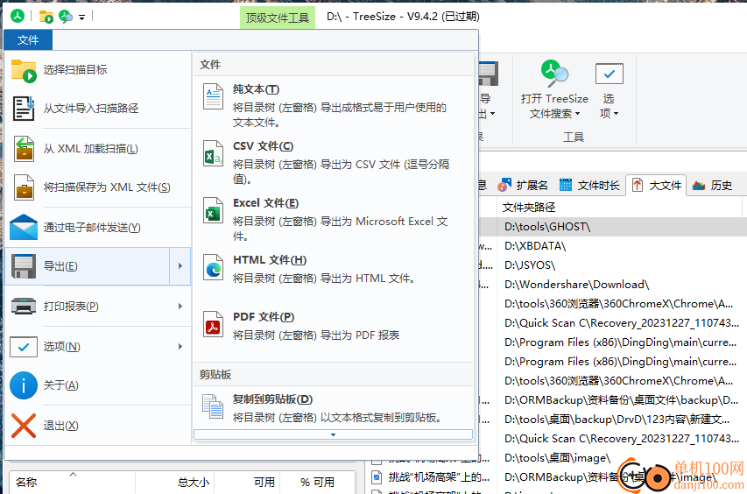The height and width of the screenshot is (494, 747).
Task: Click the save XML briefcase icon
Action: pos(24,187)
